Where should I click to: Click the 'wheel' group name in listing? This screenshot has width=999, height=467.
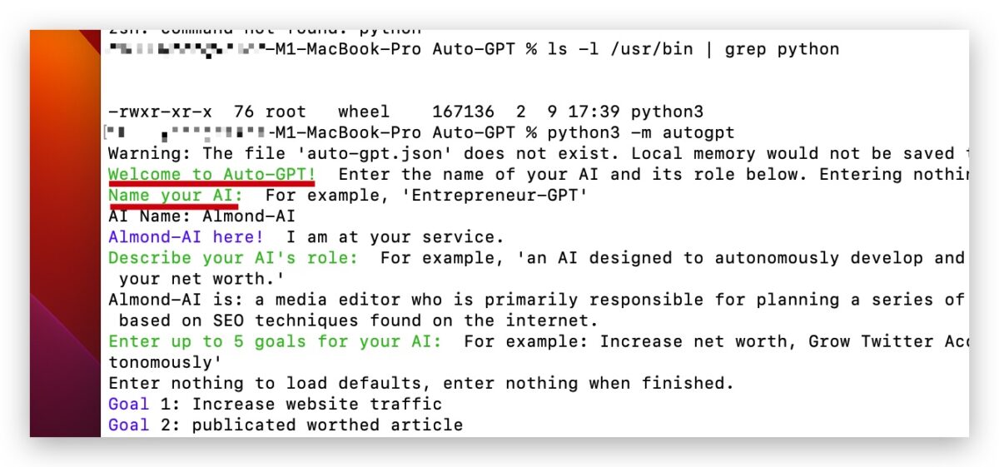pos(364,112)
